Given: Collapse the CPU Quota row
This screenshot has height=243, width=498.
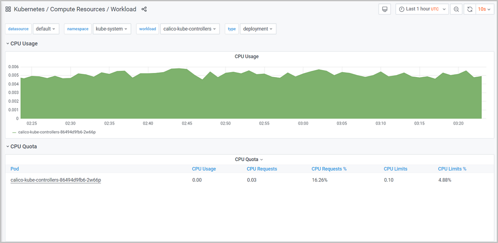Looking at the screenshot, I should click(23, 146).
